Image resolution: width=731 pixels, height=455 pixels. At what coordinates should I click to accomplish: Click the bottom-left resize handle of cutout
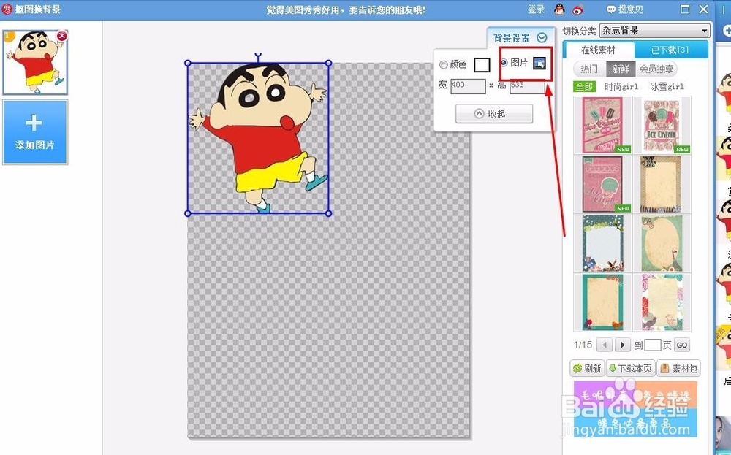[x=188, y=213]
